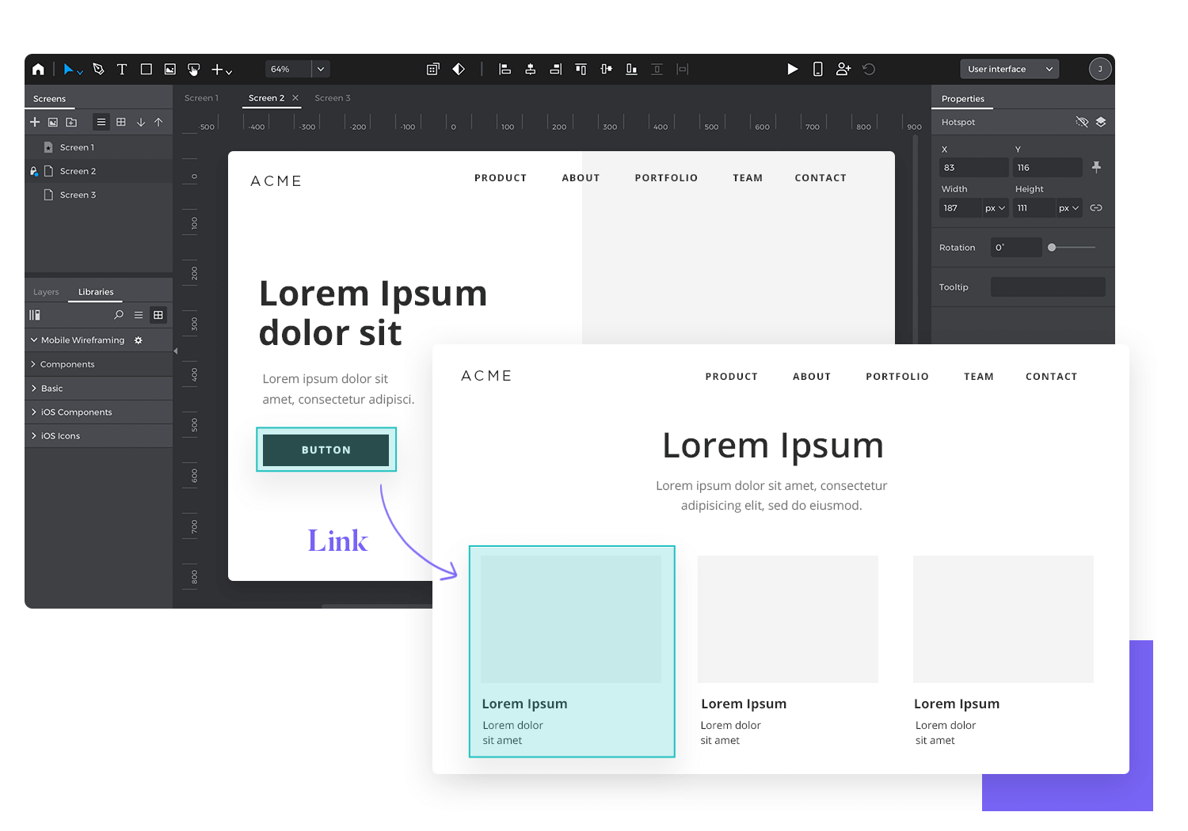Select the blue arrow selection tool
This screenshot has height=831, width=1188.
point(68,70)
